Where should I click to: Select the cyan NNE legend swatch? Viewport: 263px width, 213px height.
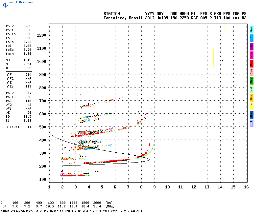tap(251, 29)
